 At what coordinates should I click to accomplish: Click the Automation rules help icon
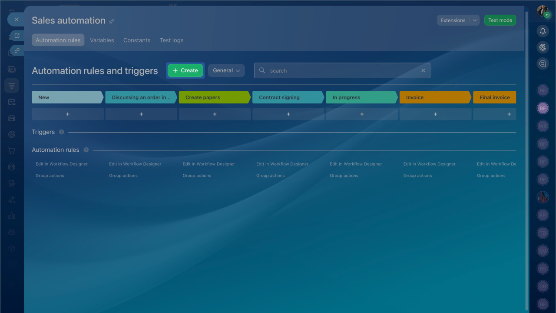[86, 150]
